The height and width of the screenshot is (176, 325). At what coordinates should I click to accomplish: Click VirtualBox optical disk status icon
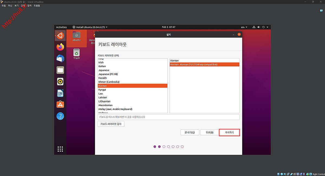(282, 174)
